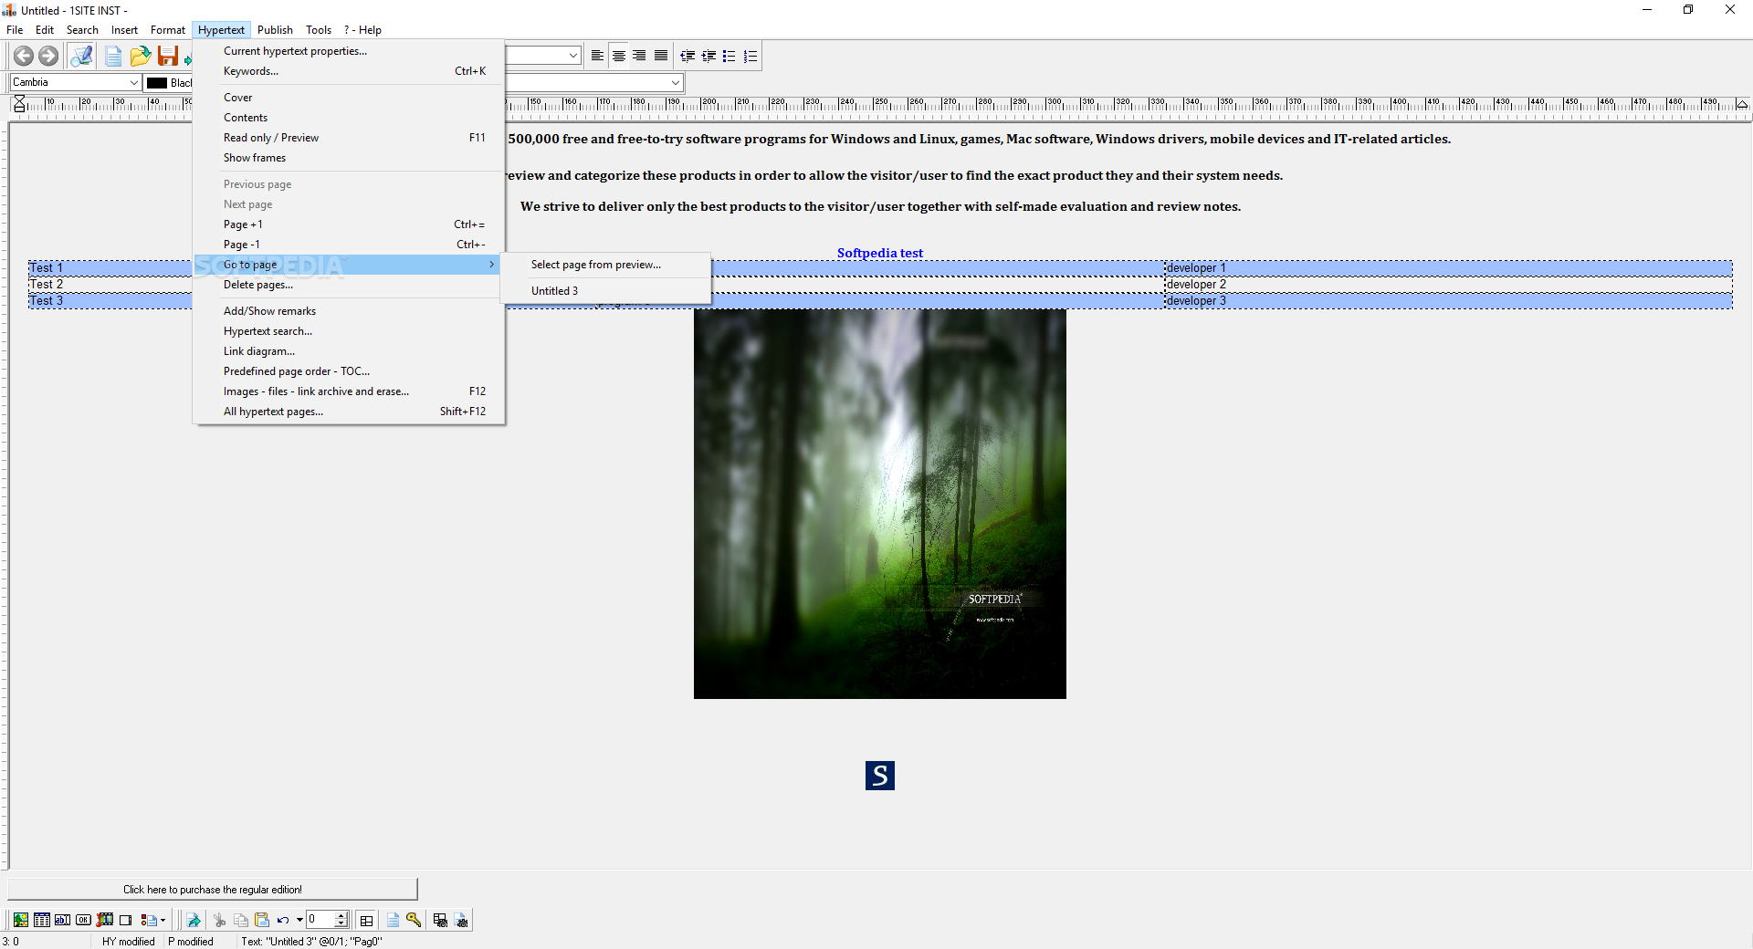Insert media using the film strip icon
Image resolution: width=1753 pixels, height=949 pixels.
[x=105, y=920]
